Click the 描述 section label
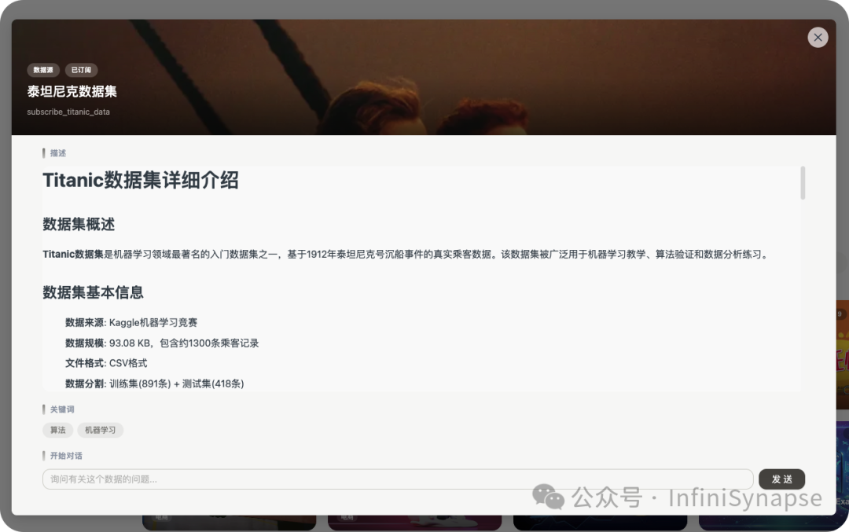Screen dimensions: 849x532 [x=58, y=153]
